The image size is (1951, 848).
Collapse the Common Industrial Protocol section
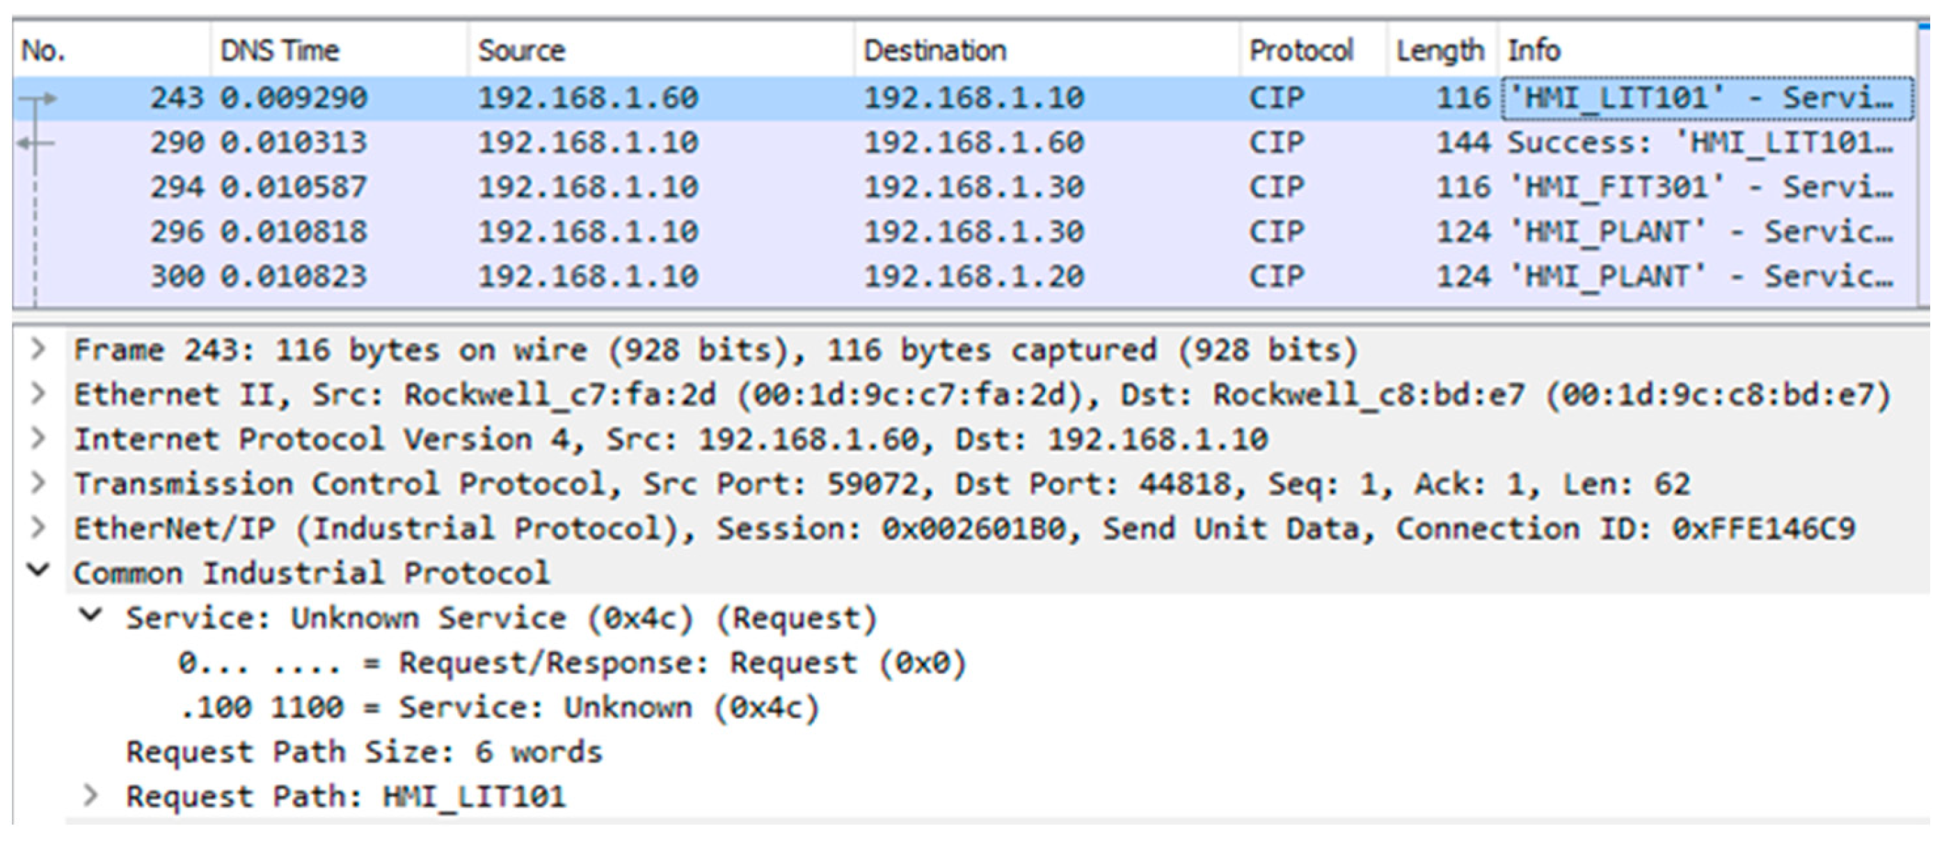[38, 572]
